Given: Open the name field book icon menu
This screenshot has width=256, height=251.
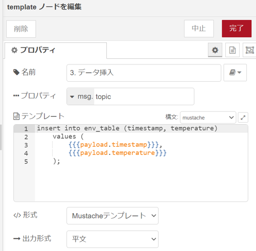Looking at the screenshot, I should [x=235, y=73].
